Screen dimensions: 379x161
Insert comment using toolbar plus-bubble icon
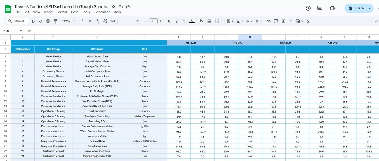pos(276,21)
